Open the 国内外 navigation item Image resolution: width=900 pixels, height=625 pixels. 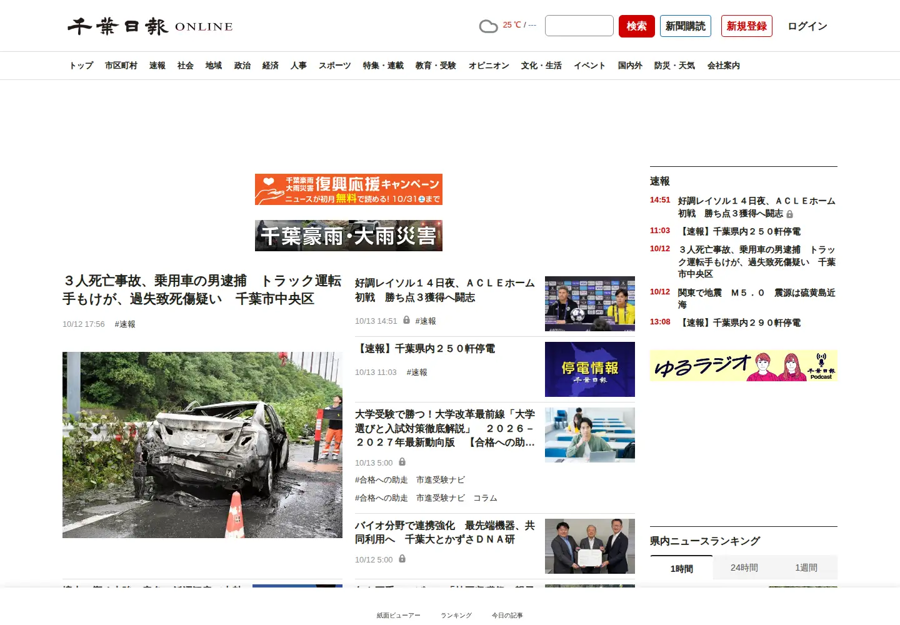click(x=630, y=66)
